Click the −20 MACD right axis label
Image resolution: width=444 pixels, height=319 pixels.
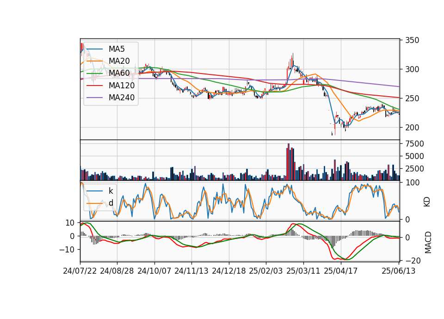coord(413,260)
